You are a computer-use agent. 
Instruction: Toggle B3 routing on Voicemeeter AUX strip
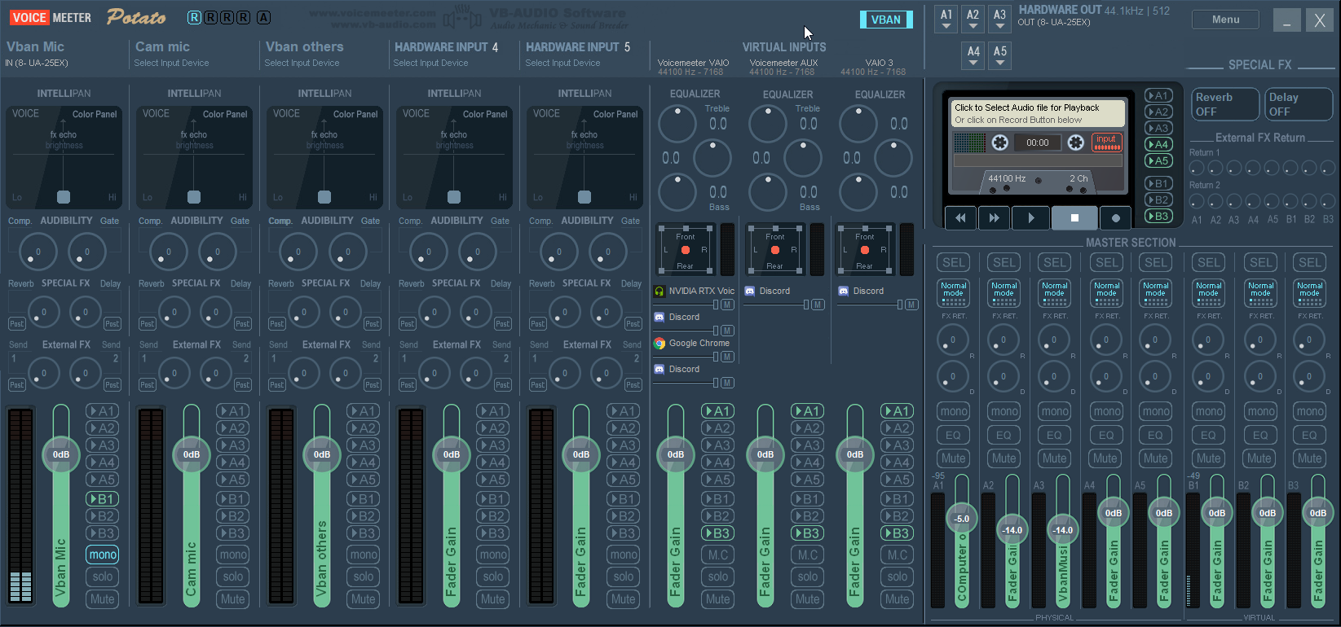pos(808,533)
